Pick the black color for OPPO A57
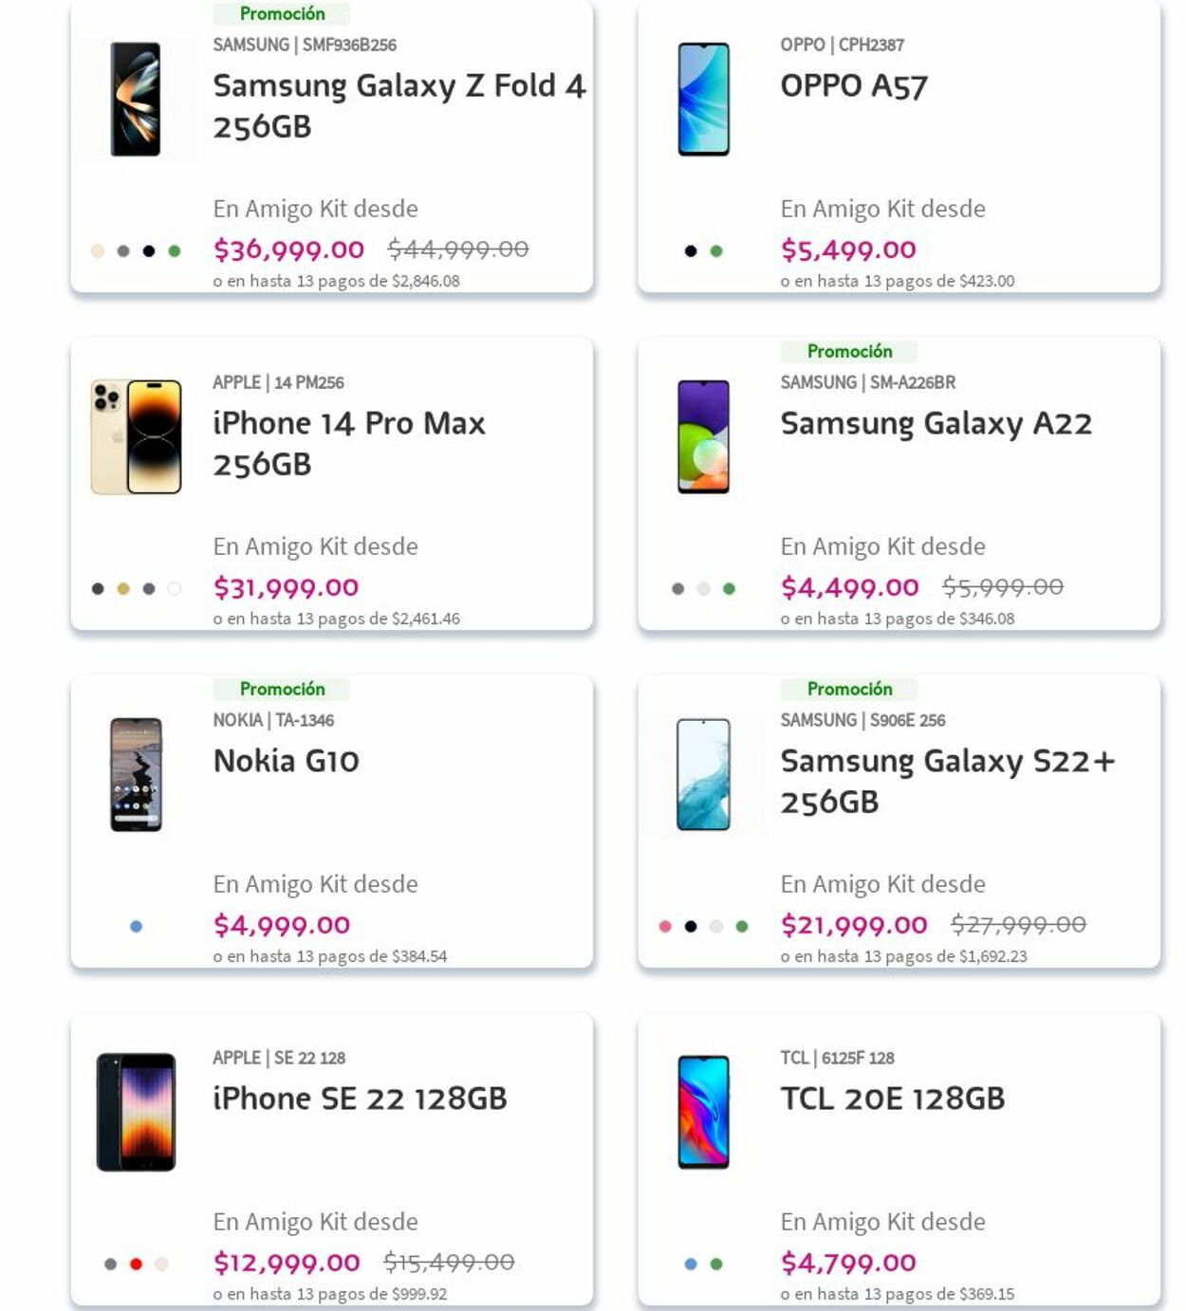Screen dimensions: 1186x1311 (x=691, y=251)
